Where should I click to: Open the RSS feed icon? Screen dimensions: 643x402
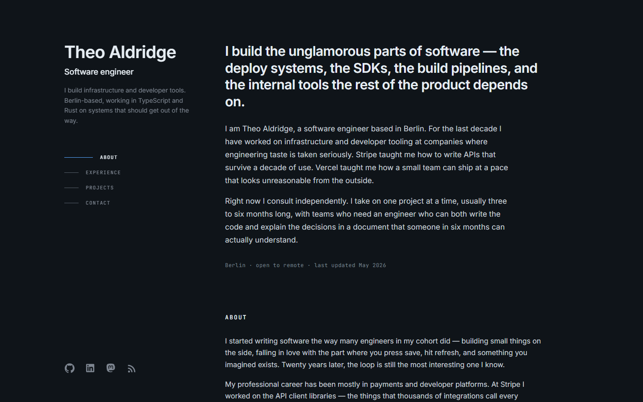(x=131, y=368)
